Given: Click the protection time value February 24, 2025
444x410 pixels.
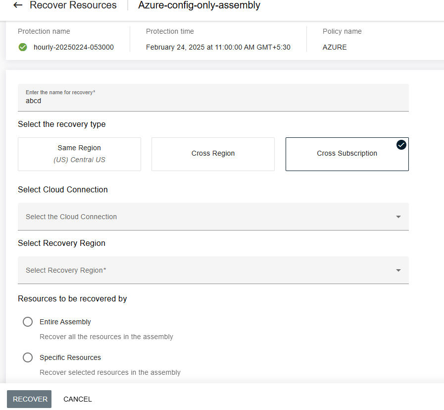Looking at the screenshot, I should click(218, 47).
